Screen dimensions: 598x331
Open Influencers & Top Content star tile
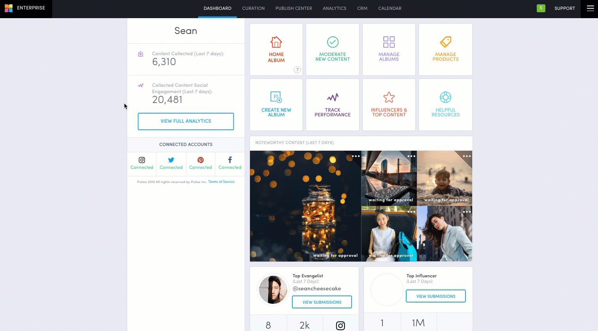[x=389, y=105]
